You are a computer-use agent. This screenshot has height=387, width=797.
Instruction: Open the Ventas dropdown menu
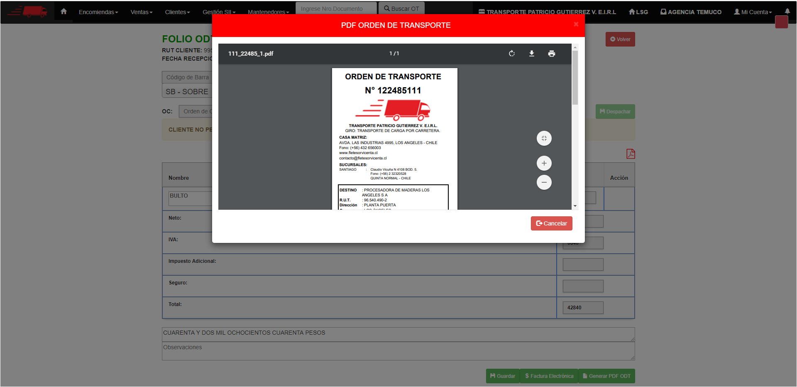click(x=142, y=12)
